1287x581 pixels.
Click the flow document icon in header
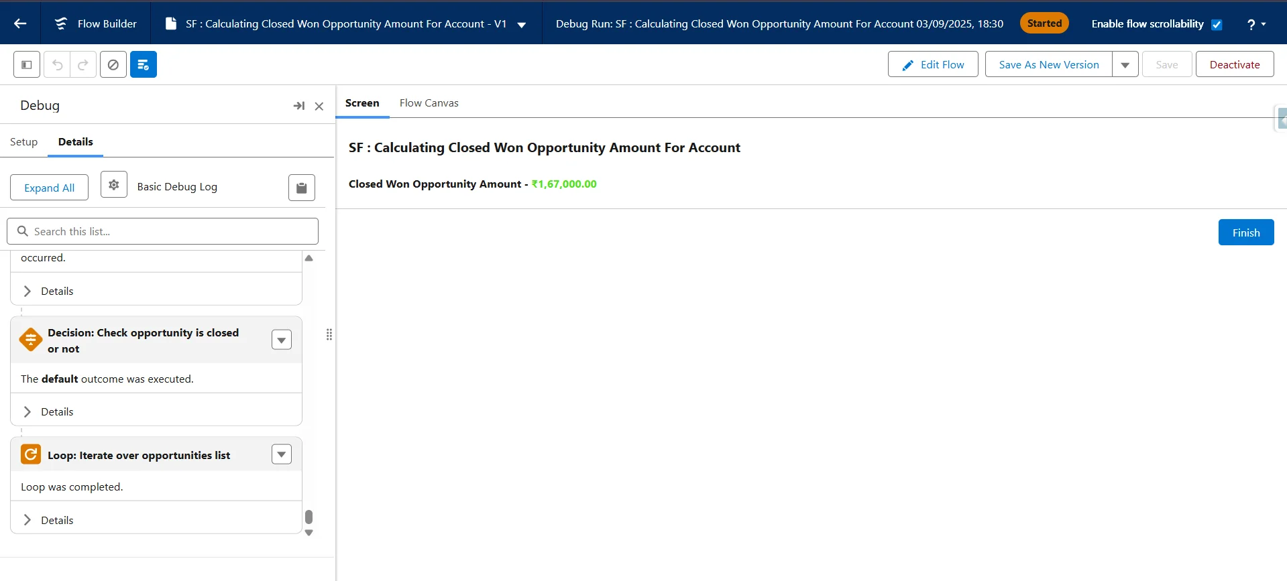click(171, 23)
